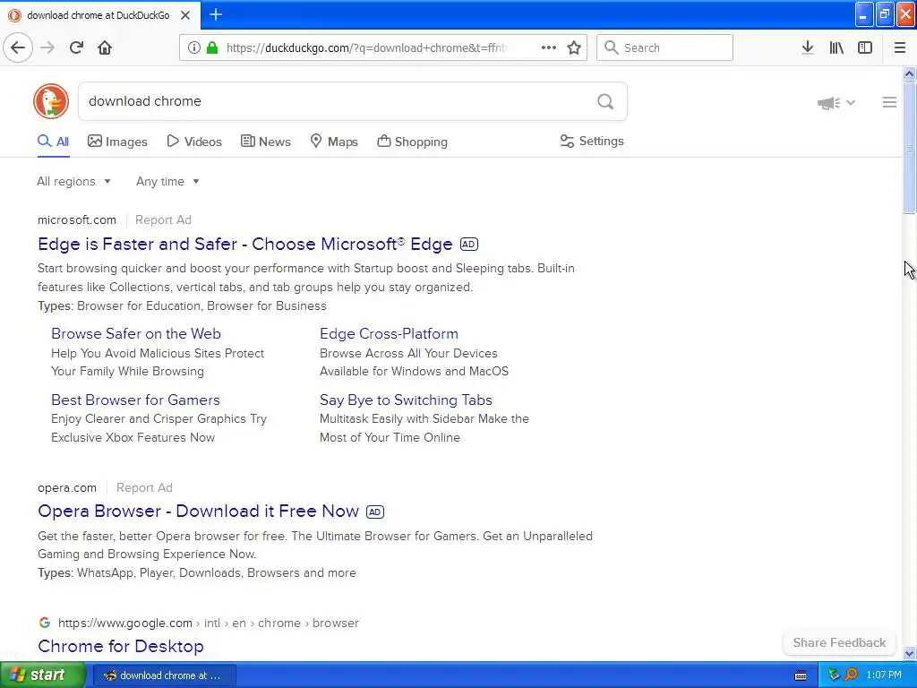Open a new browser tab
The image size is (917, 688).
(216, 14)
